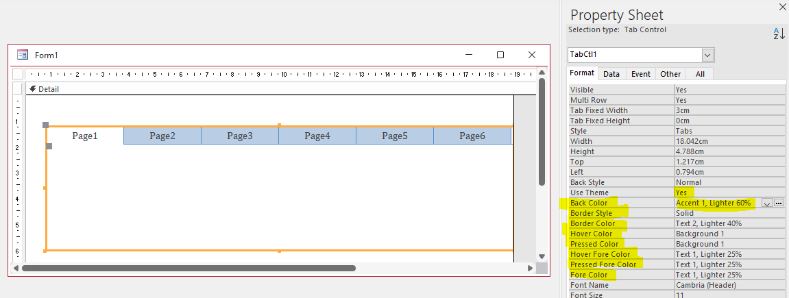This screenshot has height=298, width=789.
Task: Select the Page5 tab on the form
Action: coord(395,136)
